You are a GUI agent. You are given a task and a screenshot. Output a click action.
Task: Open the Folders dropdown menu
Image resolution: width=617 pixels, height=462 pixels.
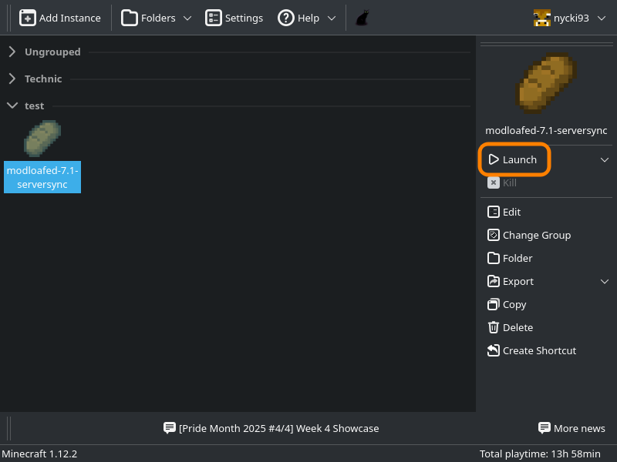click(x=157, y=18)
